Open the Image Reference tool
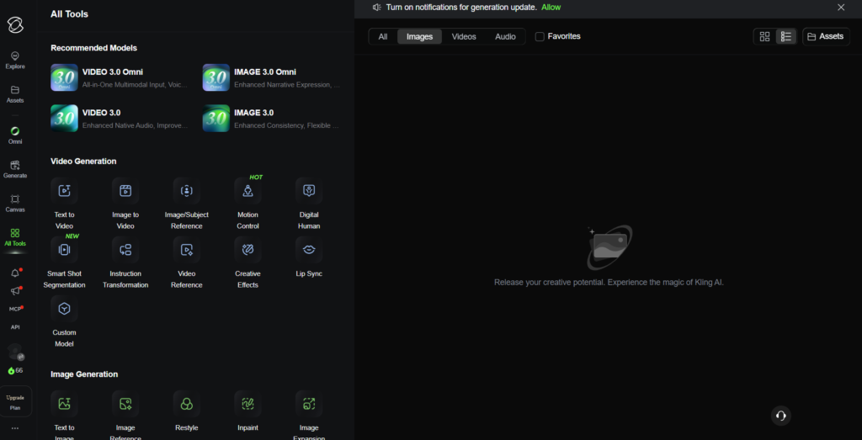 125,416
